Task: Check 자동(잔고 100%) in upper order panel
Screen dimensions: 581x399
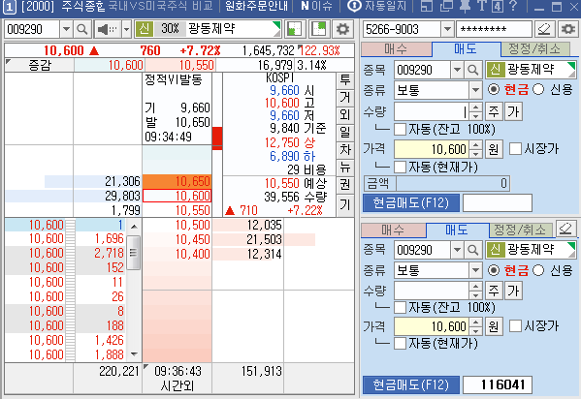Action: point(400,130)
